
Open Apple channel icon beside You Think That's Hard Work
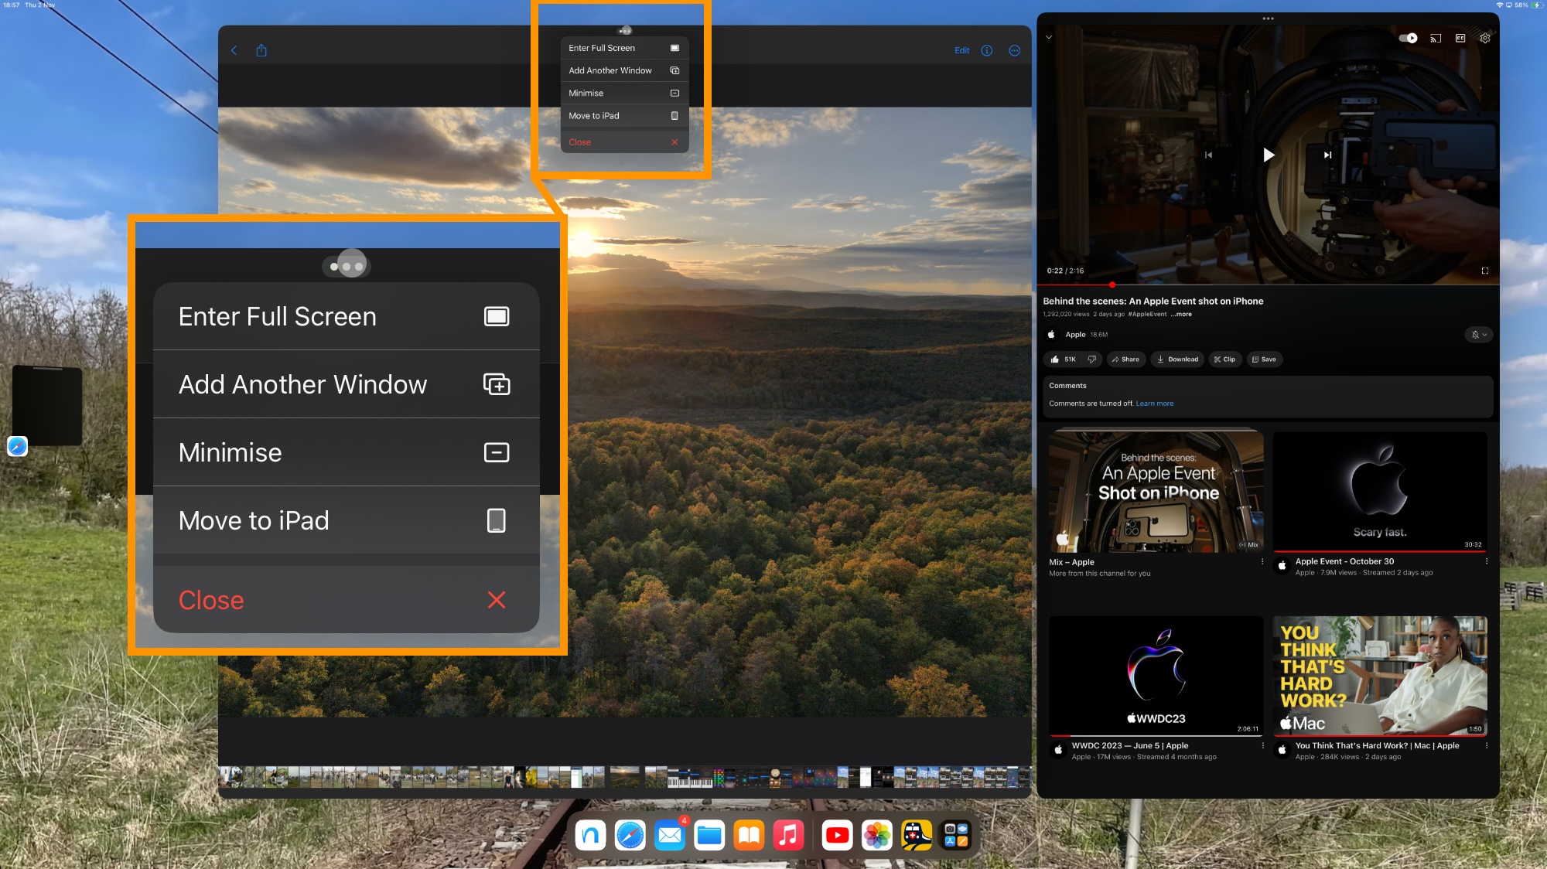[1282, 750]
